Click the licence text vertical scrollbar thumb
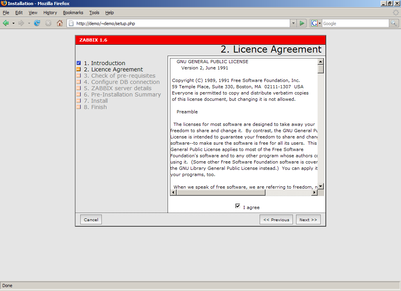 [321, 69]
